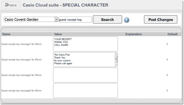Select 'Guest receipt top message2 for 58mm' label
Viewport: 184px width, 105px height.
(x=21, y=75)
